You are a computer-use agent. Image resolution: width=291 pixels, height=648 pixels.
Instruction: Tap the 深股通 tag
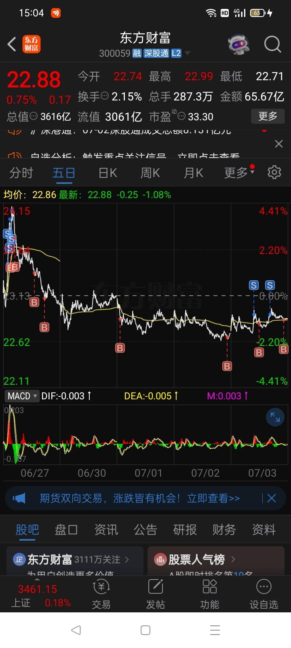point(156,53)
